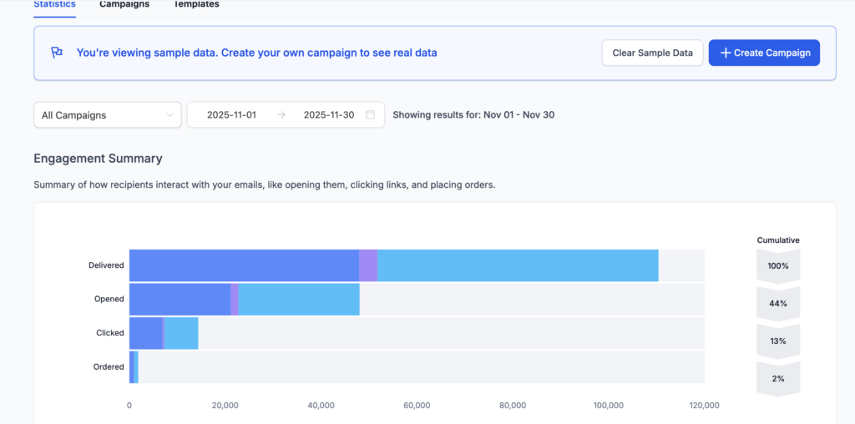Click the 44% cumulative badge
855x424 pixels.
tap(778, 304)
